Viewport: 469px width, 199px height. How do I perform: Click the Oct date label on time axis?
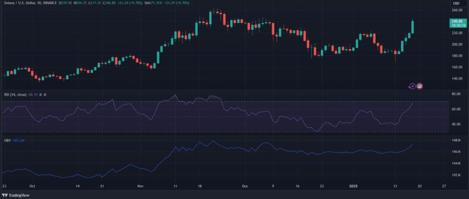(x=33, y=186)
